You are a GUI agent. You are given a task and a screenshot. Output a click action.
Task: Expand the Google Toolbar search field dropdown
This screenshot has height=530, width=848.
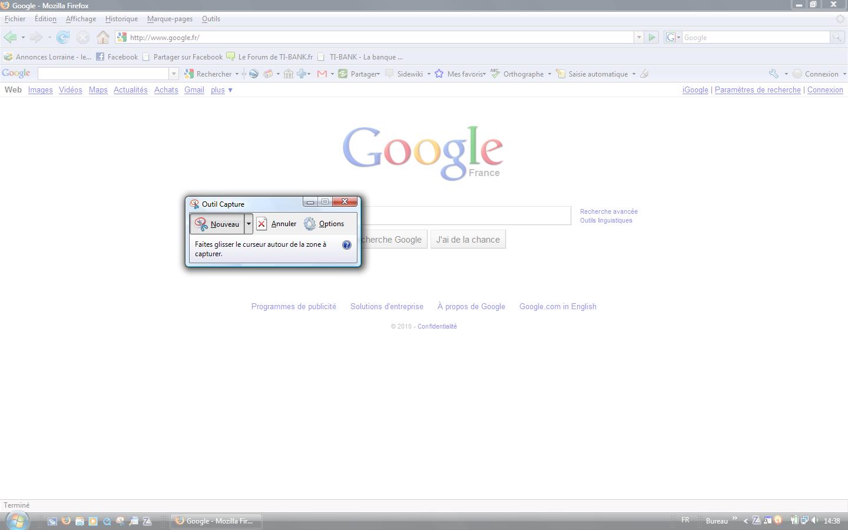(174, 74)
